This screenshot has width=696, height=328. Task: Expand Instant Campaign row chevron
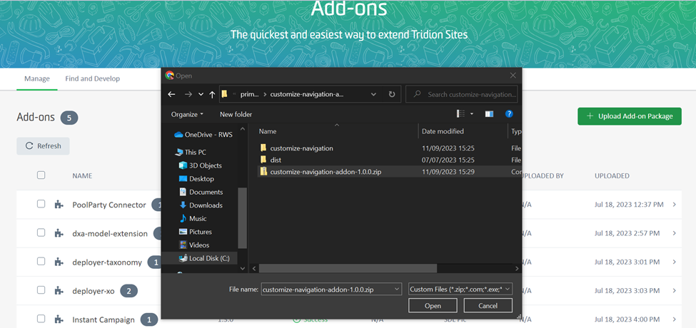pyautogui.click(x=675, y=319)
